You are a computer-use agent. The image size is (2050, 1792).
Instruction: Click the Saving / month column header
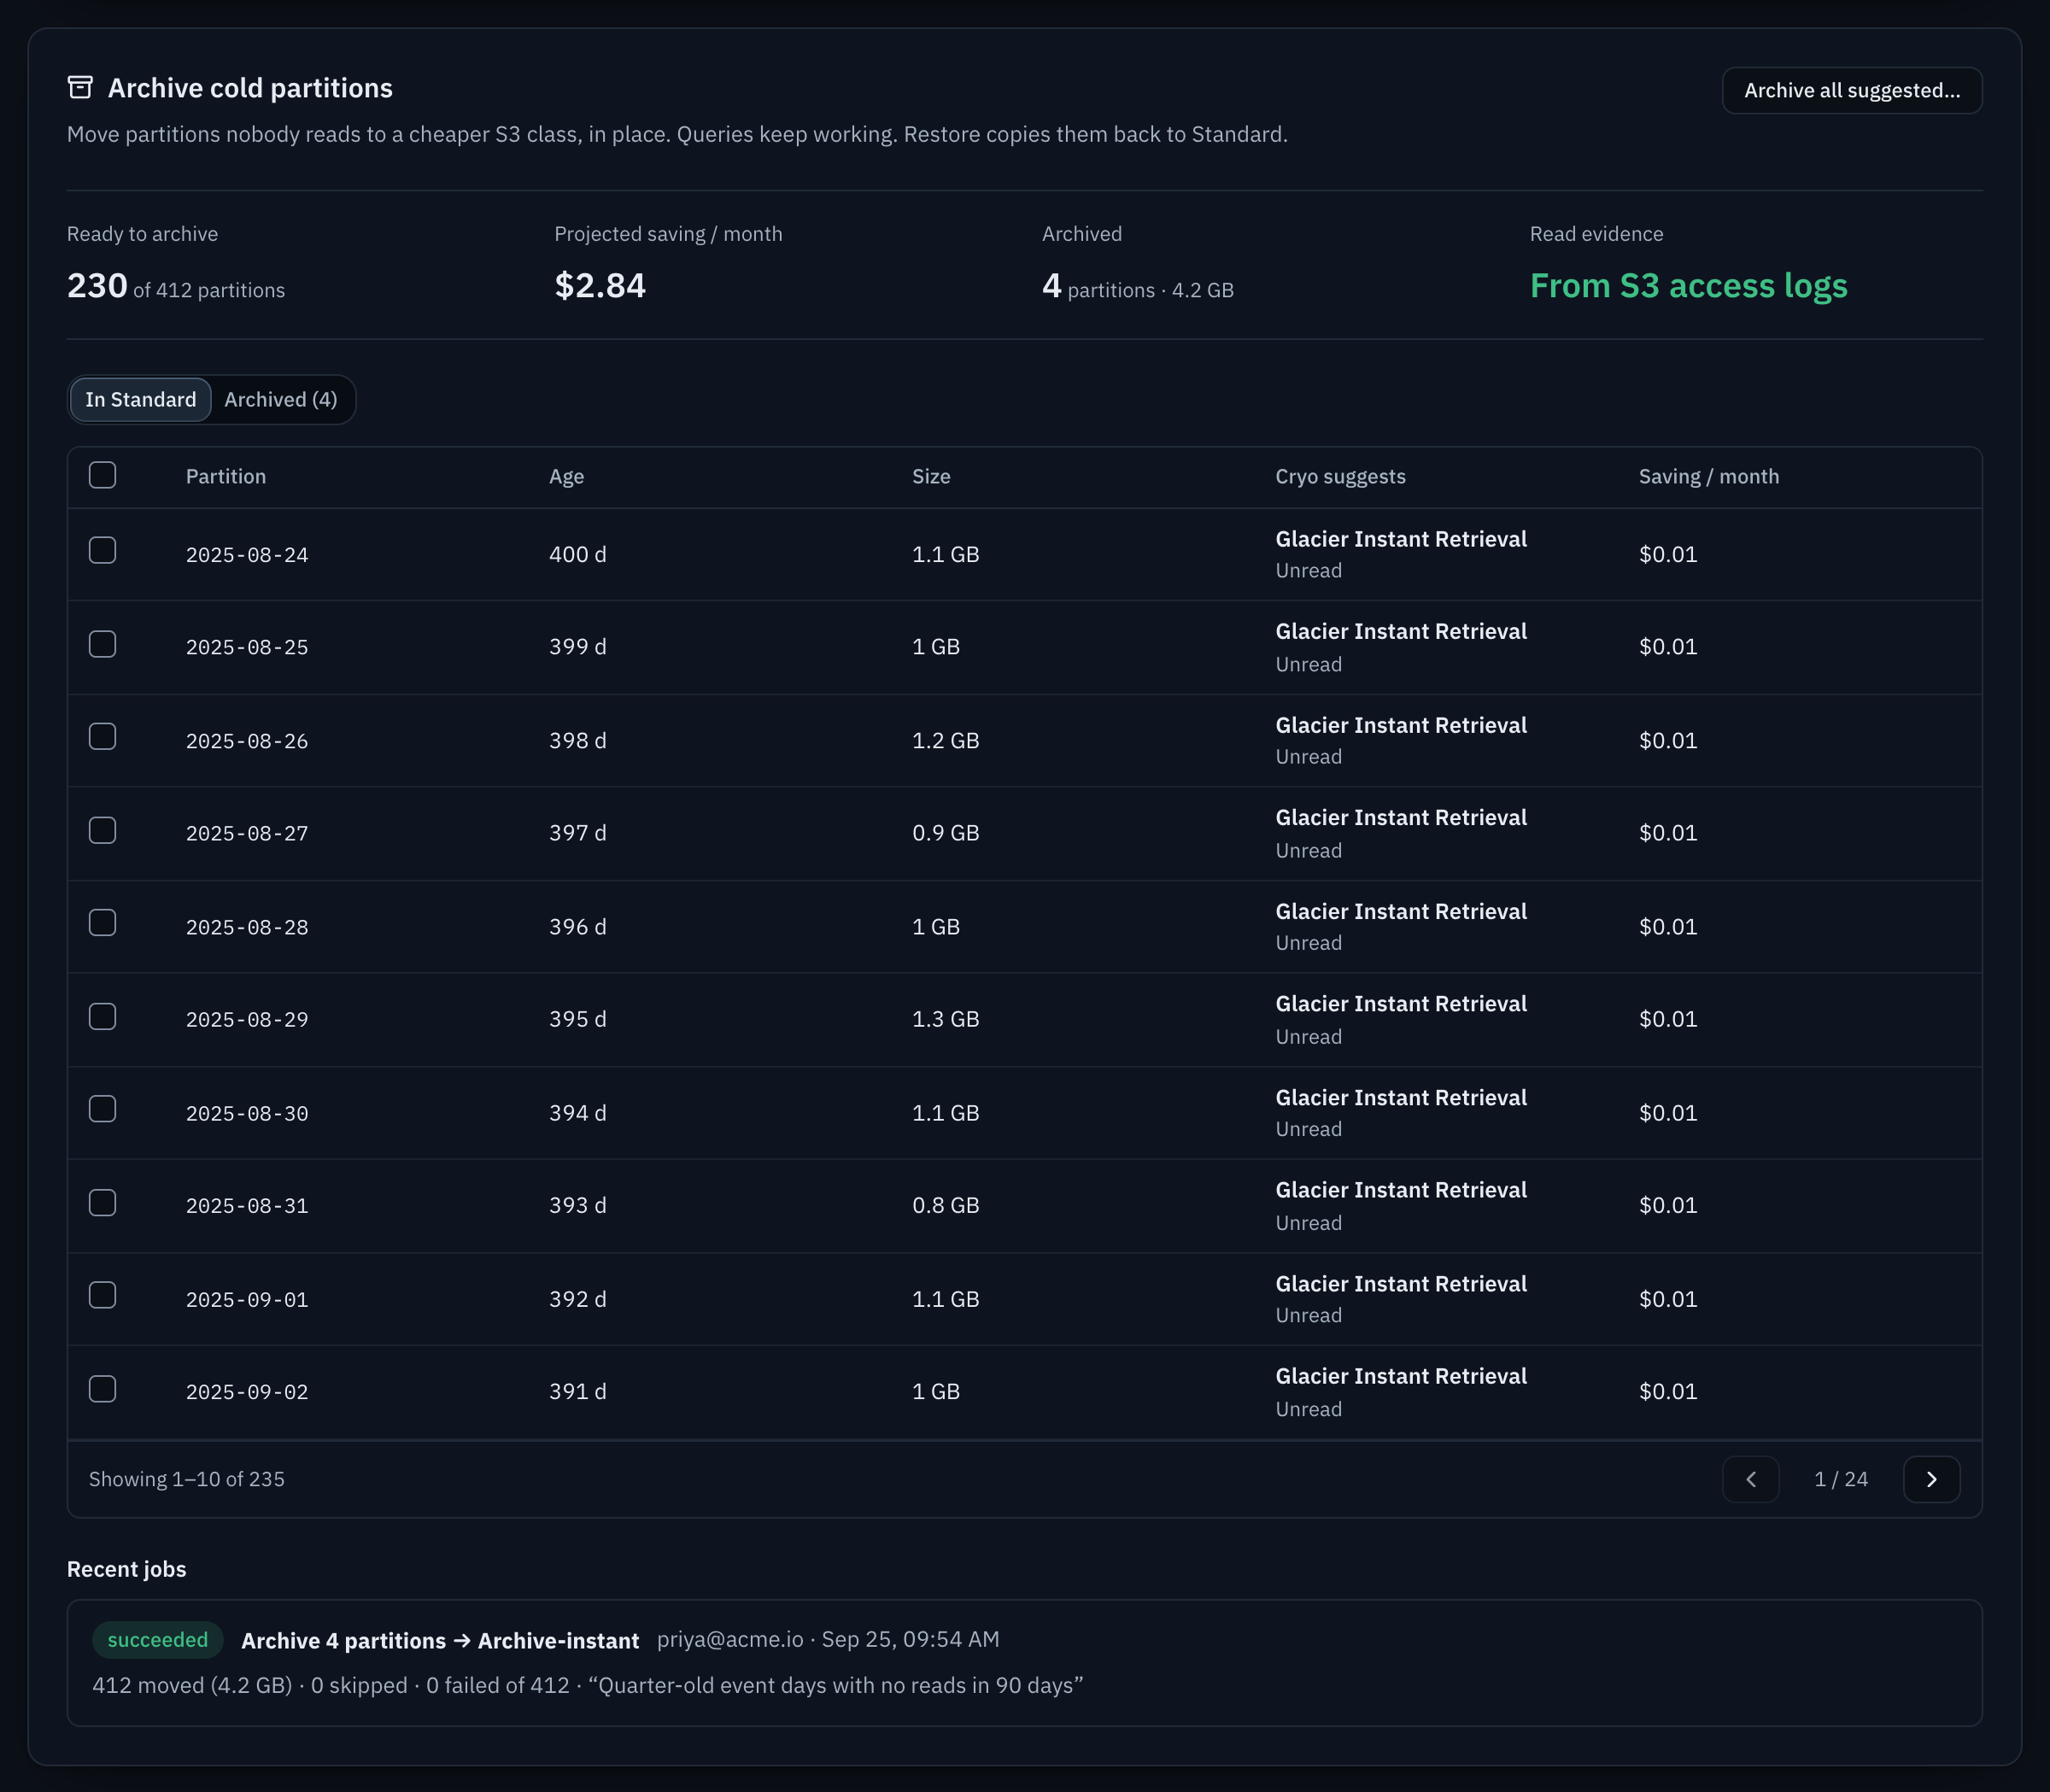click(1708, 476)
